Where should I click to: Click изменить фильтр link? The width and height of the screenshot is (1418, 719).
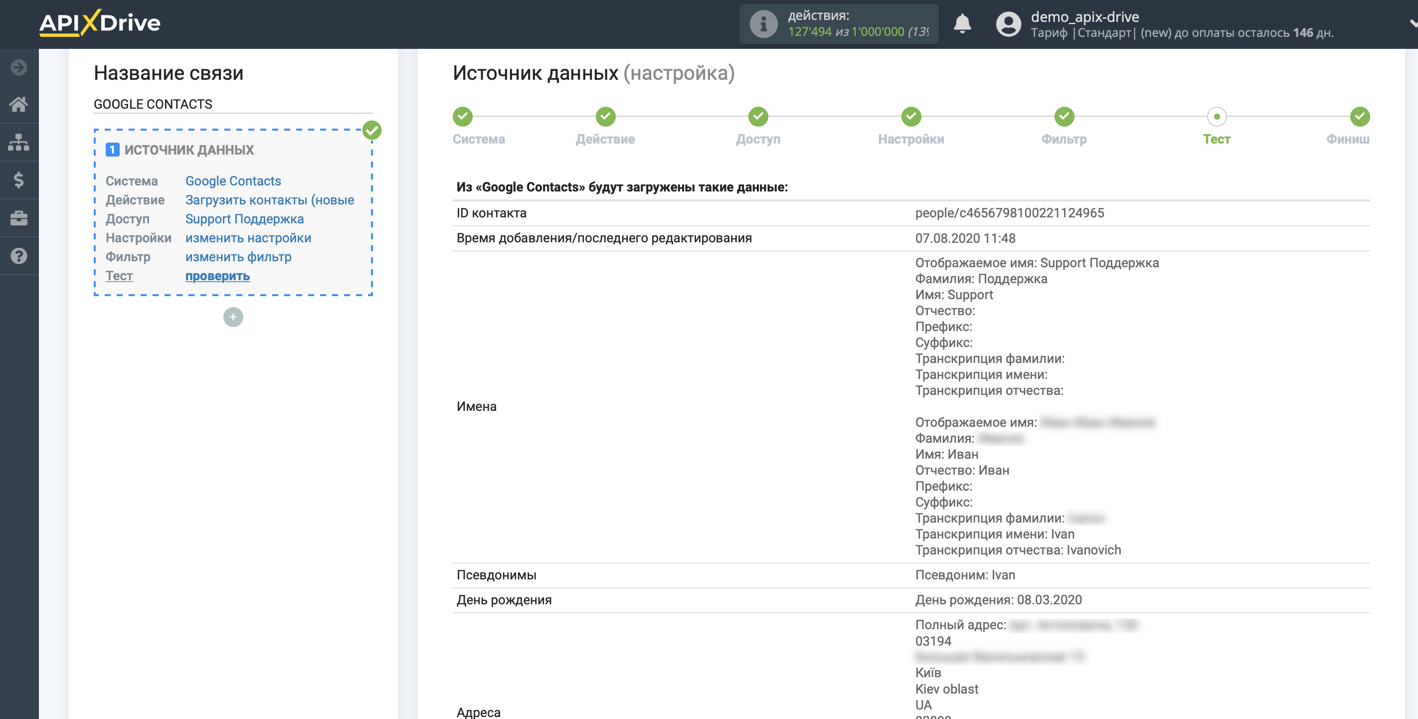[x=238, y=257]
